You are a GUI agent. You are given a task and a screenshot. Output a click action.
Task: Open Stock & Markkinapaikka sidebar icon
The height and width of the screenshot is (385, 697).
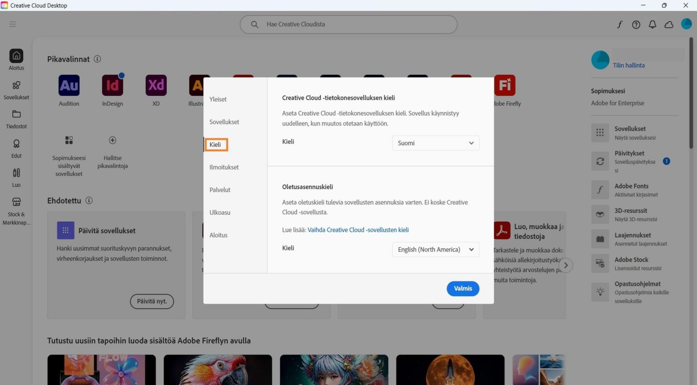[16, 211]
